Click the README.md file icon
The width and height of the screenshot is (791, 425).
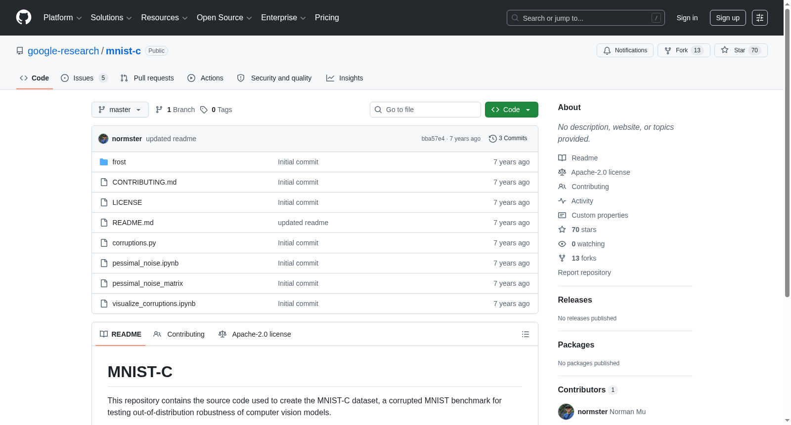point(104,223)
